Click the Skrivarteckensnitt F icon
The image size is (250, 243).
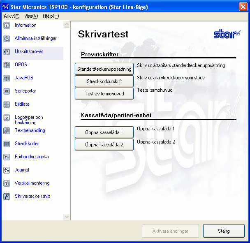click(x=7, y=197)
